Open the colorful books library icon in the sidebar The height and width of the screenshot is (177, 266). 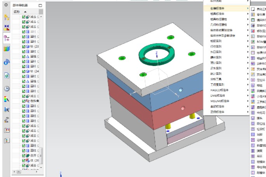coord(7,49)
